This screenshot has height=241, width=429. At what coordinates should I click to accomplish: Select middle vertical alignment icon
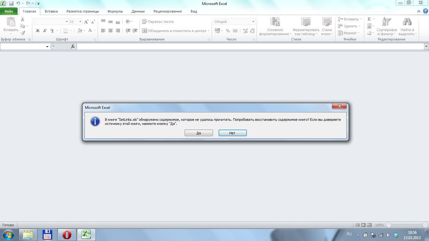(x=111, y=22)
